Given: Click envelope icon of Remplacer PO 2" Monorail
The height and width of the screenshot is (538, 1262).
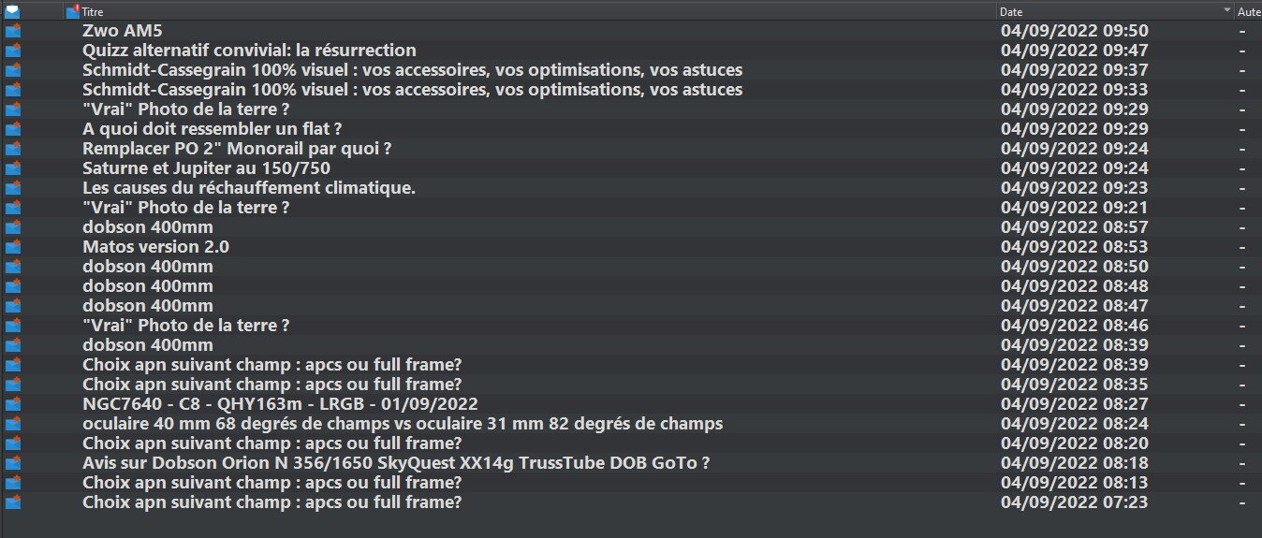Looking at the screenshot, I should point(13,149).
